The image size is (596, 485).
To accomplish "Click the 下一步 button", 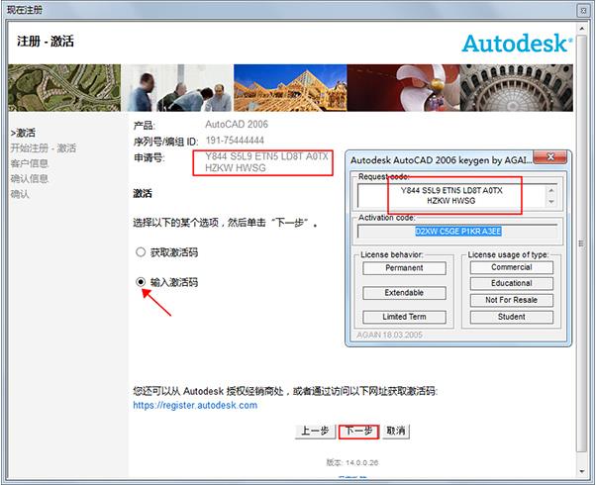I will (357, 432).
